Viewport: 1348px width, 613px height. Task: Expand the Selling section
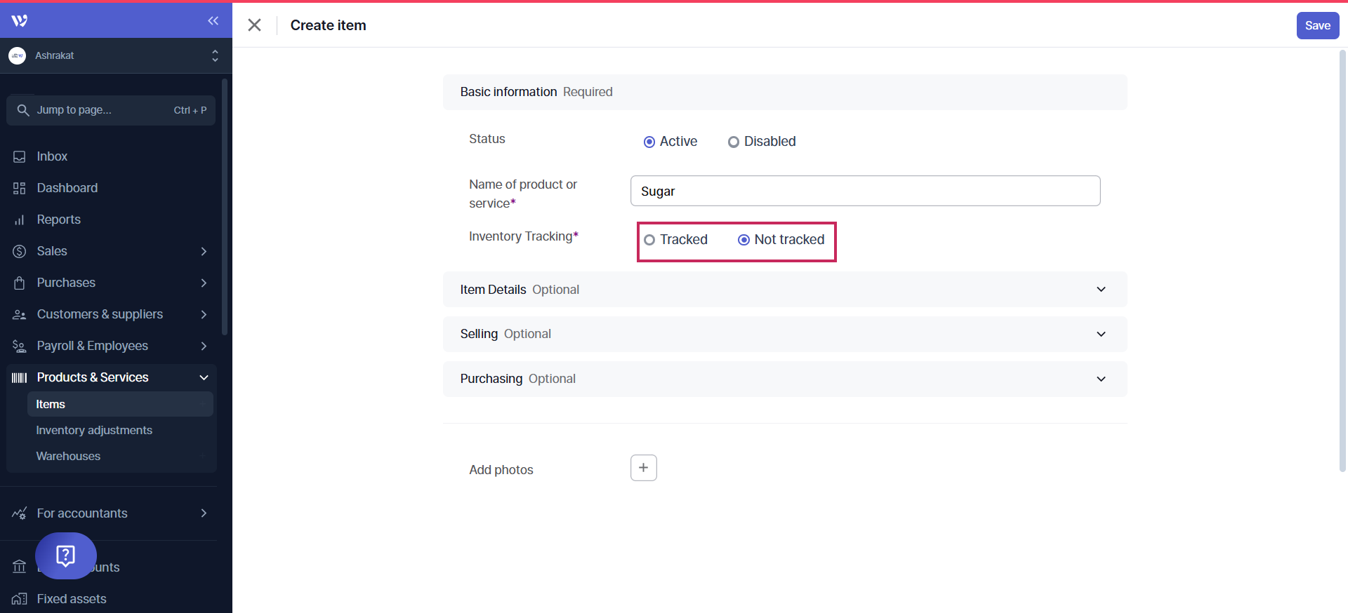1100,334
